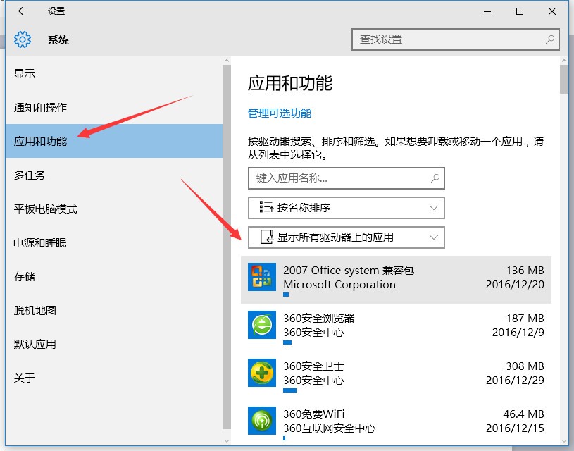Select 显示 in the sidebar

(114, 73)
